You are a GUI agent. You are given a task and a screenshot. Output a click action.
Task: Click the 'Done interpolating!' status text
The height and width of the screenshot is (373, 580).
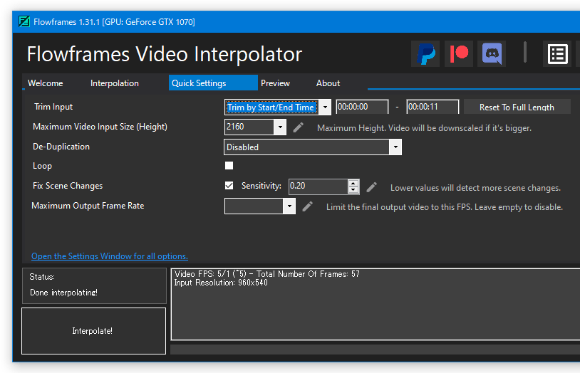(63, 293)
